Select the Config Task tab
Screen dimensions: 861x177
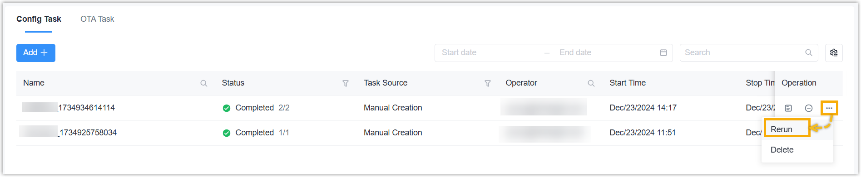pos(39,19)
